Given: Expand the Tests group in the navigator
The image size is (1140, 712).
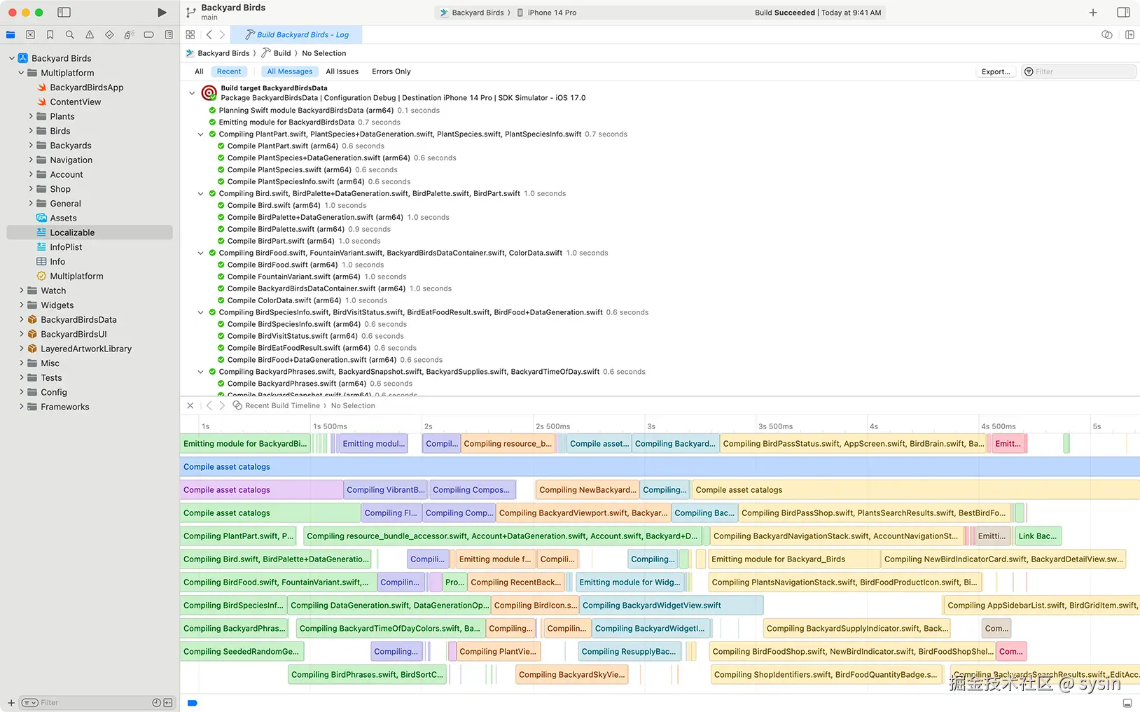Looking at the screenshot, I should point(22,377).
